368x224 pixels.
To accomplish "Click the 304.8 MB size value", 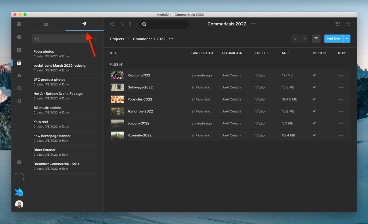I will [x=290, y=99].
